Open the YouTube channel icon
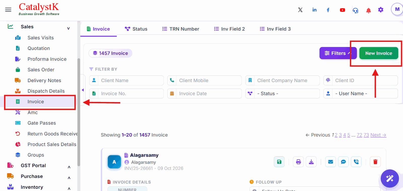The width and height of the screenshot is (403, 191). (342, 10)
